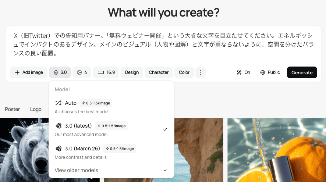Image resolution: width=326 pixels, height=182 pixels.
Task: Expand View older models
Action: [111, 170]
